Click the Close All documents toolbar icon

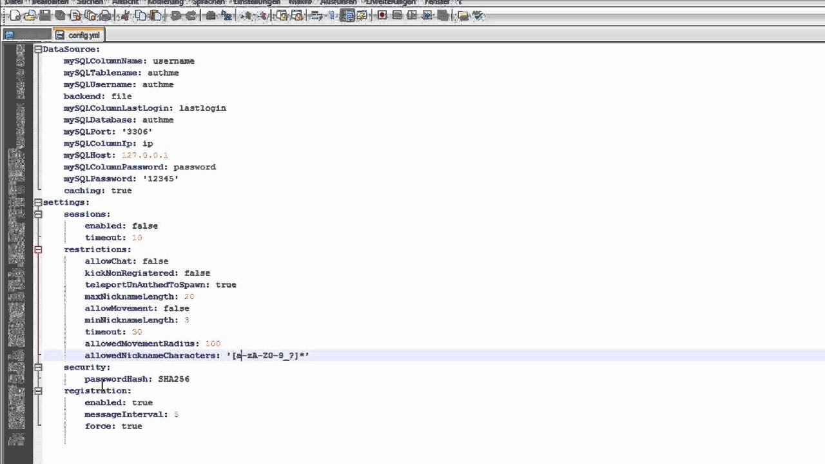click(90, 15)
